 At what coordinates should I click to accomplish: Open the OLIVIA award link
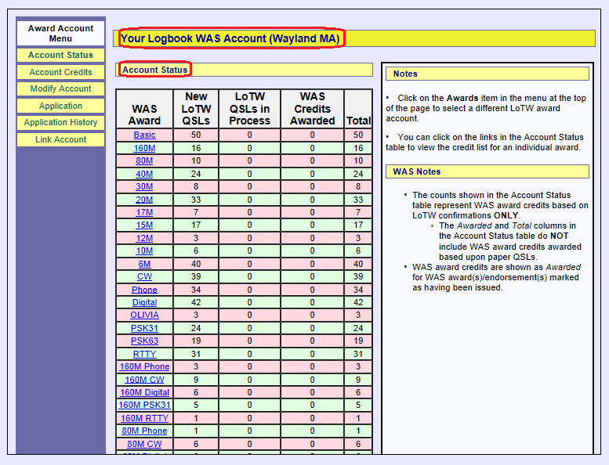144,315
